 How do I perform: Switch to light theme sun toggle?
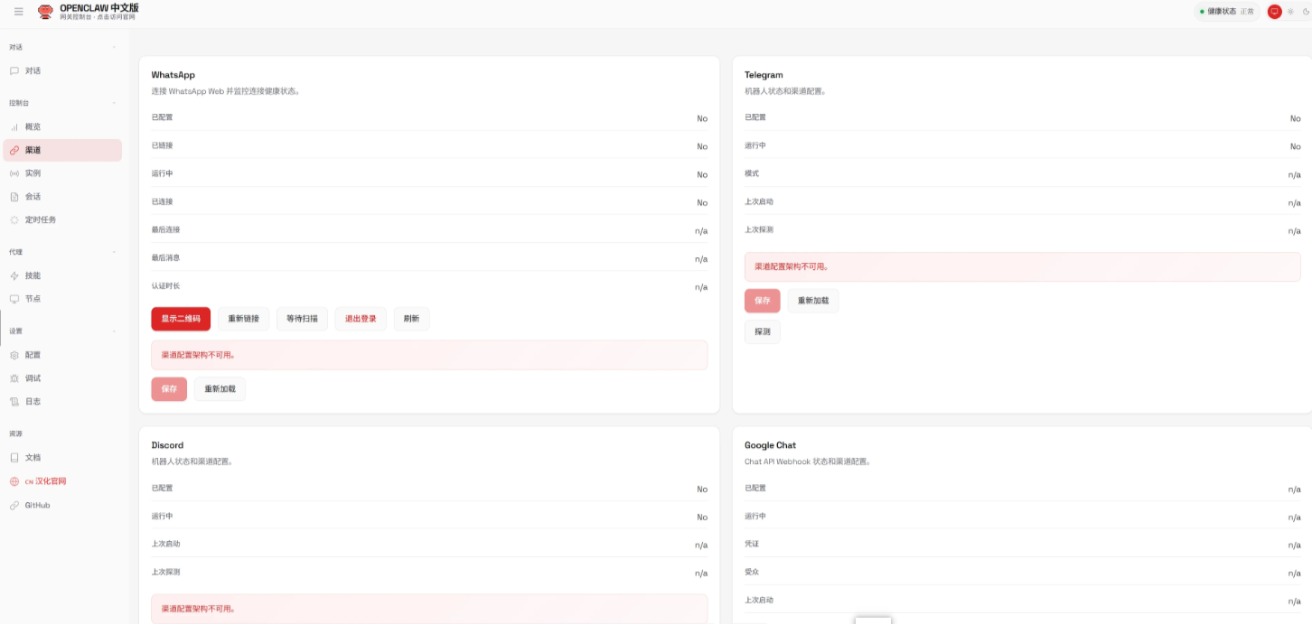coord(1290,12)
